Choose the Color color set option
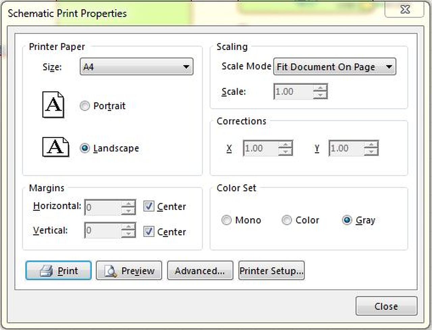Screen dimensions: 432x330 pos(287,220)
